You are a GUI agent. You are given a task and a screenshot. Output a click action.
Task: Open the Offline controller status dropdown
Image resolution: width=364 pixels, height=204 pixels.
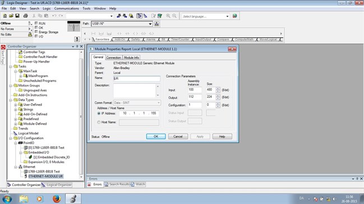[30, 23]
